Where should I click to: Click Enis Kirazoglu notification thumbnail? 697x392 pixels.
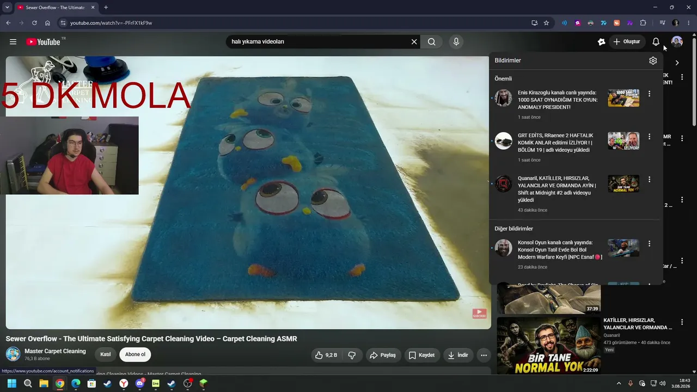coord(623,98)
